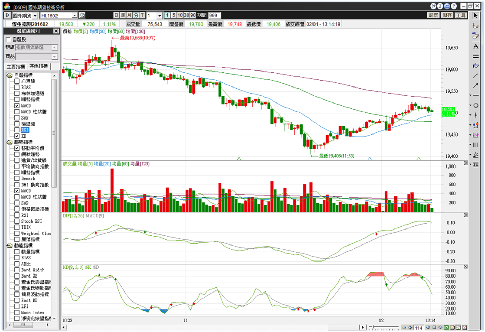485x332 pixels.
Task: Click the blue square icon between arrows
Action: (434, 328)
